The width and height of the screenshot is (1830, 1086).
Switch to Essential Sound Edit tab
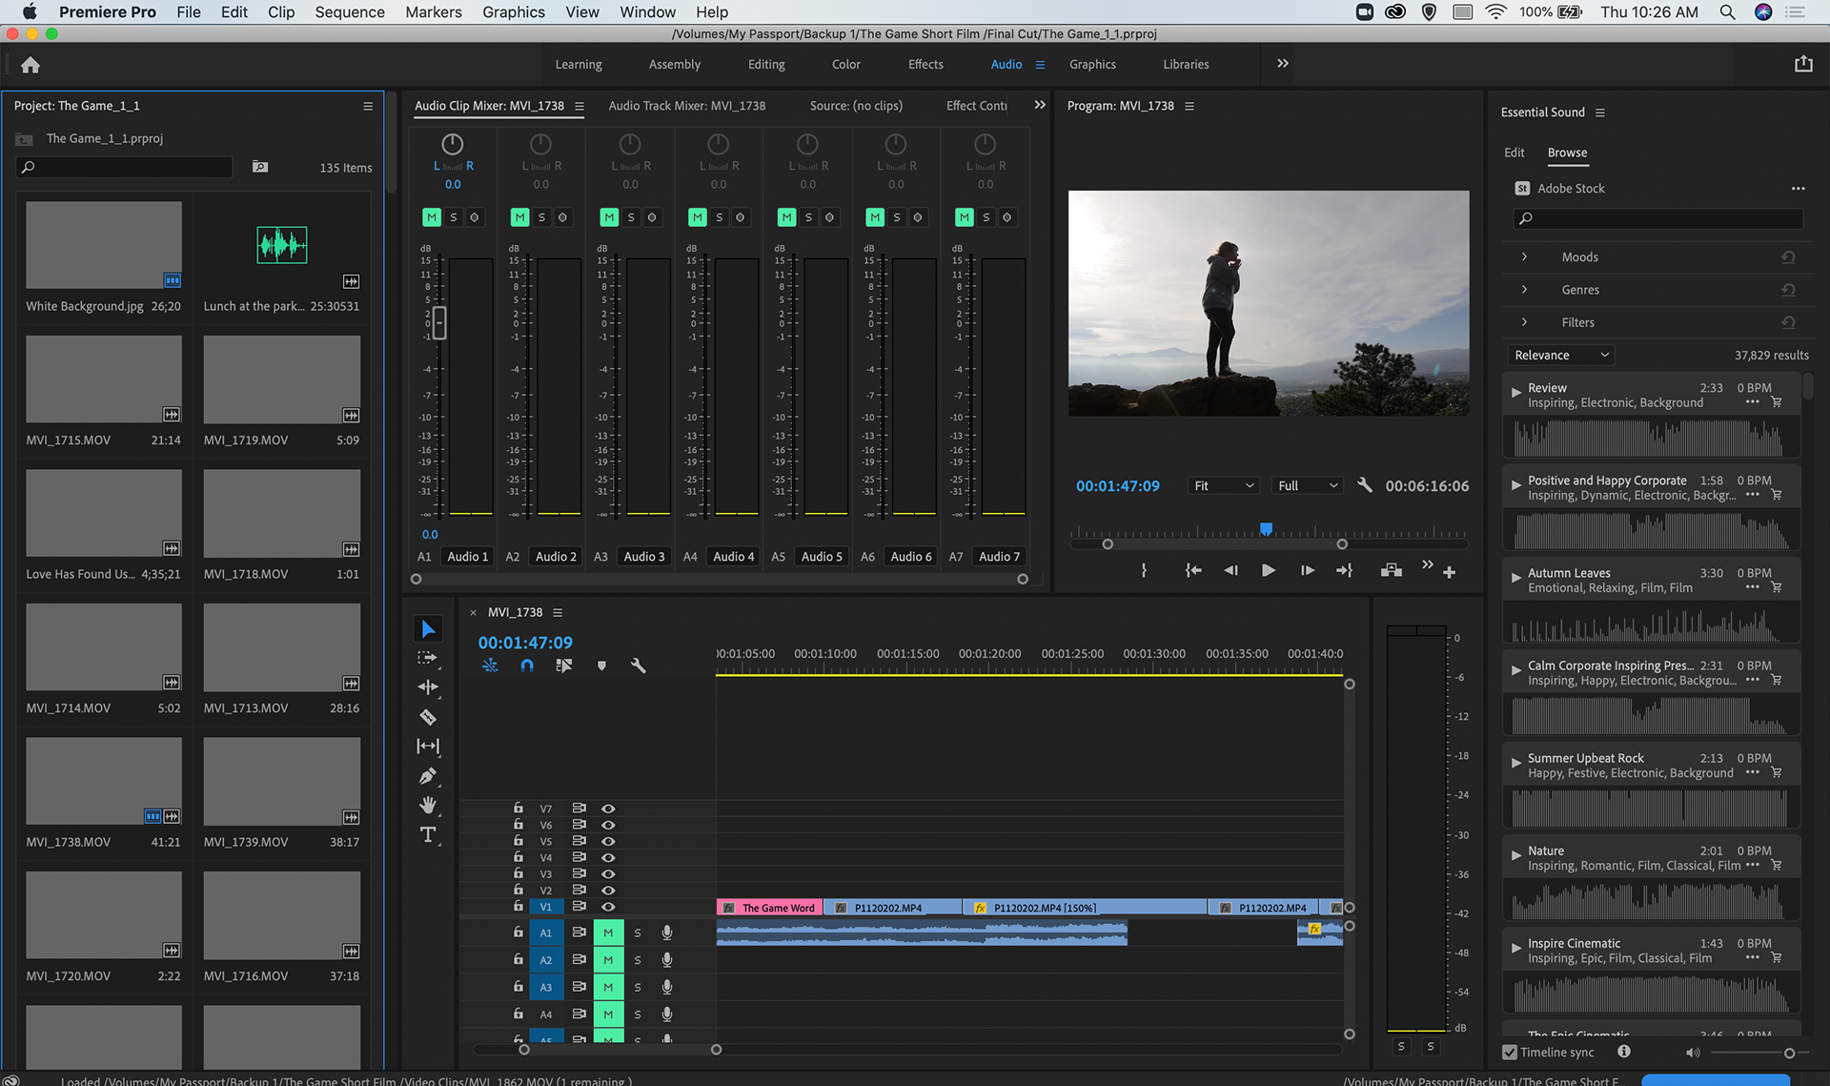1515,153
